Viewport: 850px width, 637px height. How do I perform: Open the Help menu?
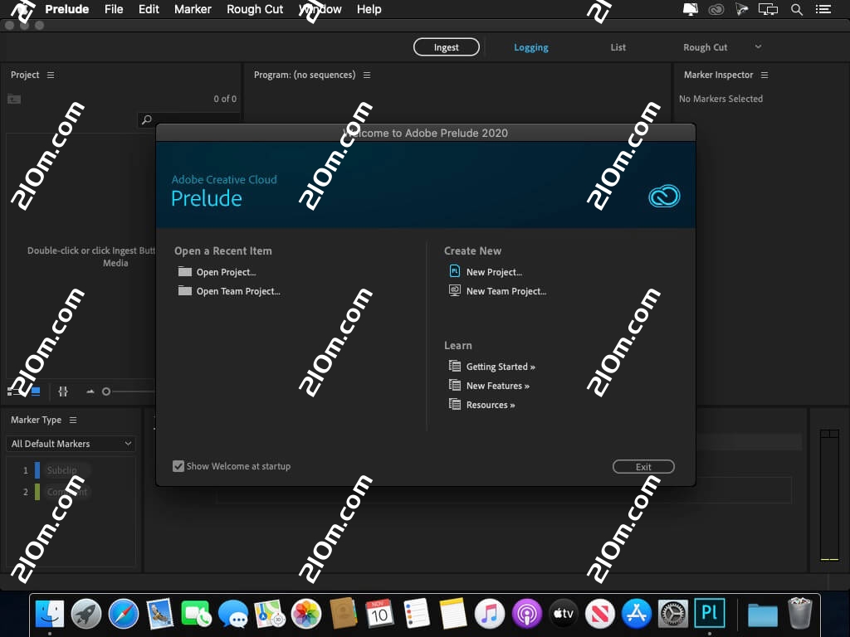click(369, 9)
